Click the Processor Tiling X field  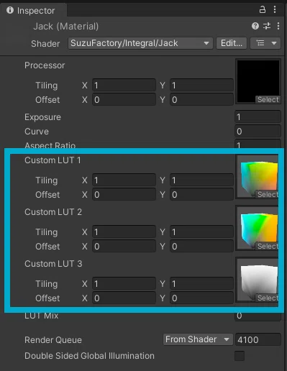[124, 86]
